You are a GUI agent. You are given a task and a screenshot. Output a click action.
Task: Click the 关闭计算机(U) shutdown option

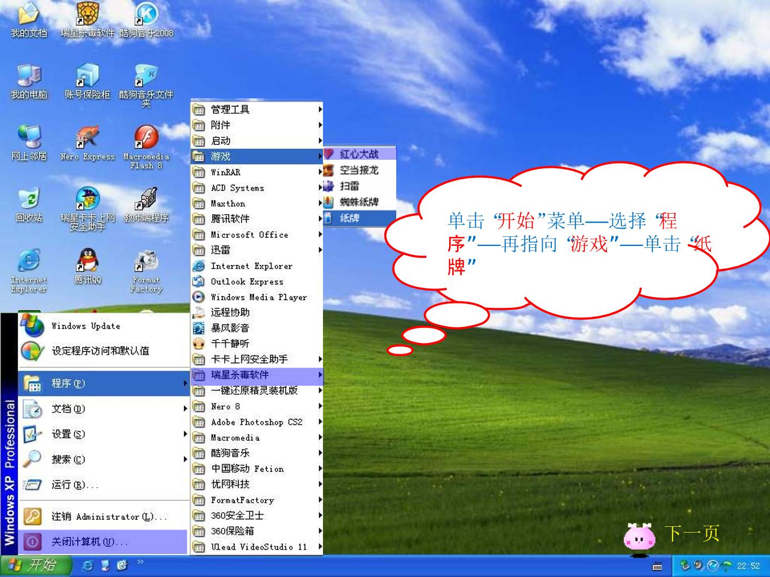103,542
